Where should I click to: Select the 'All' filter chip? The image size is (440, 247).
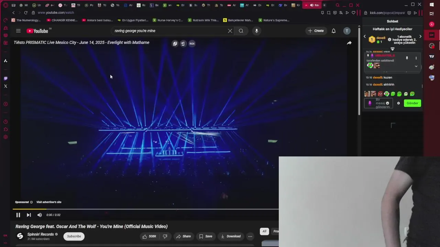pos(264,231)
